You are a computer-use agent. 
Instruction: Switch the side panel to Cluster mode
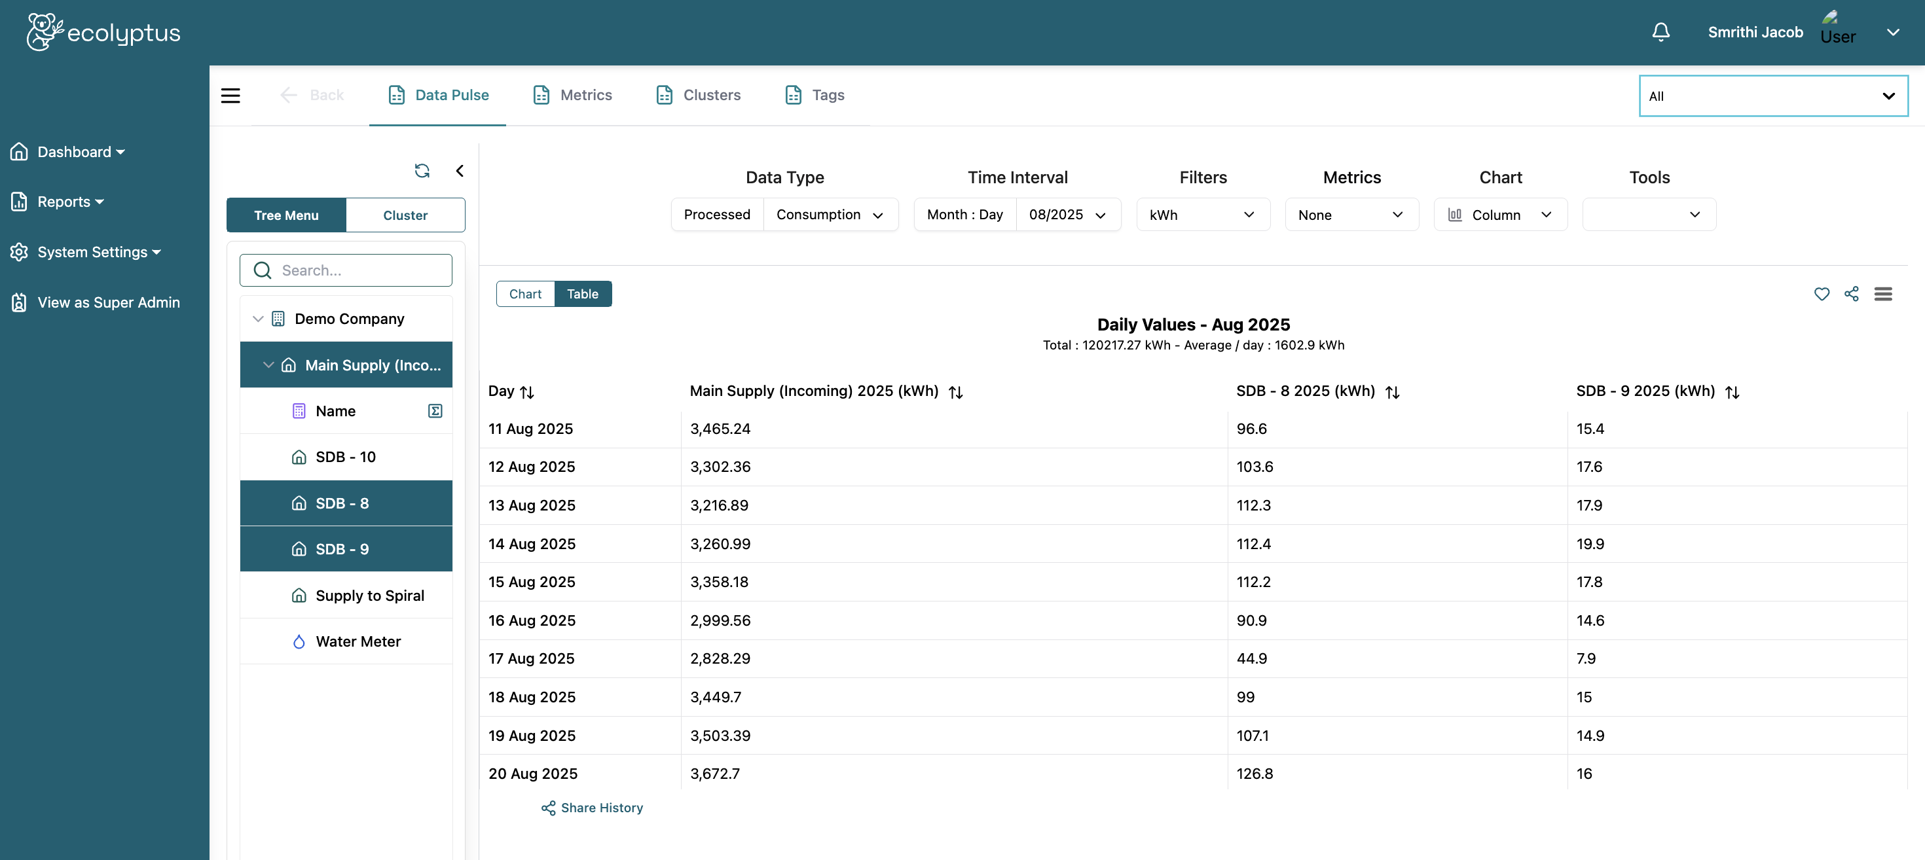coord(405,215)
